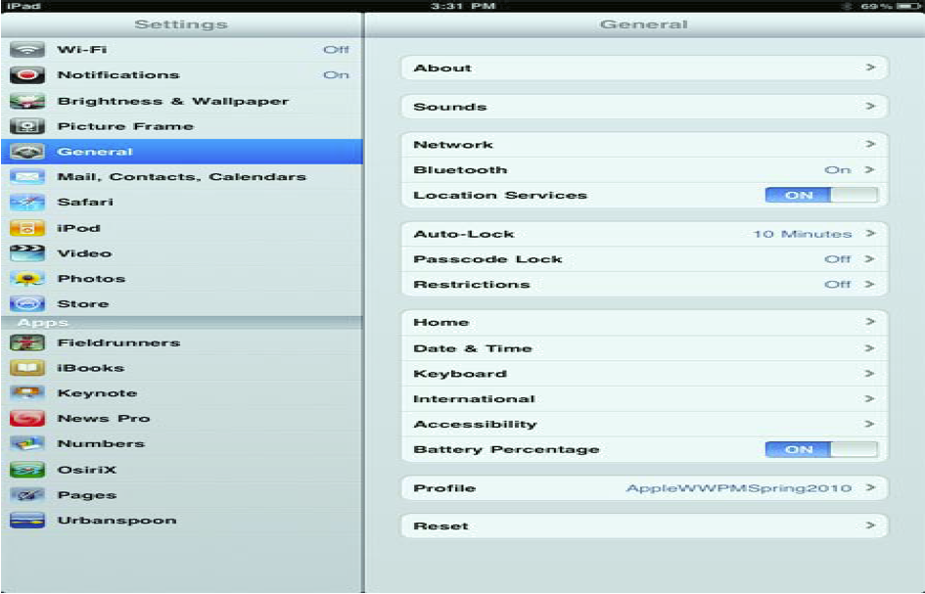Image resolution: width=925 pixels, height=594 pixels.
Task: Tap the General gear icon
Action: [x=27, y=152]
